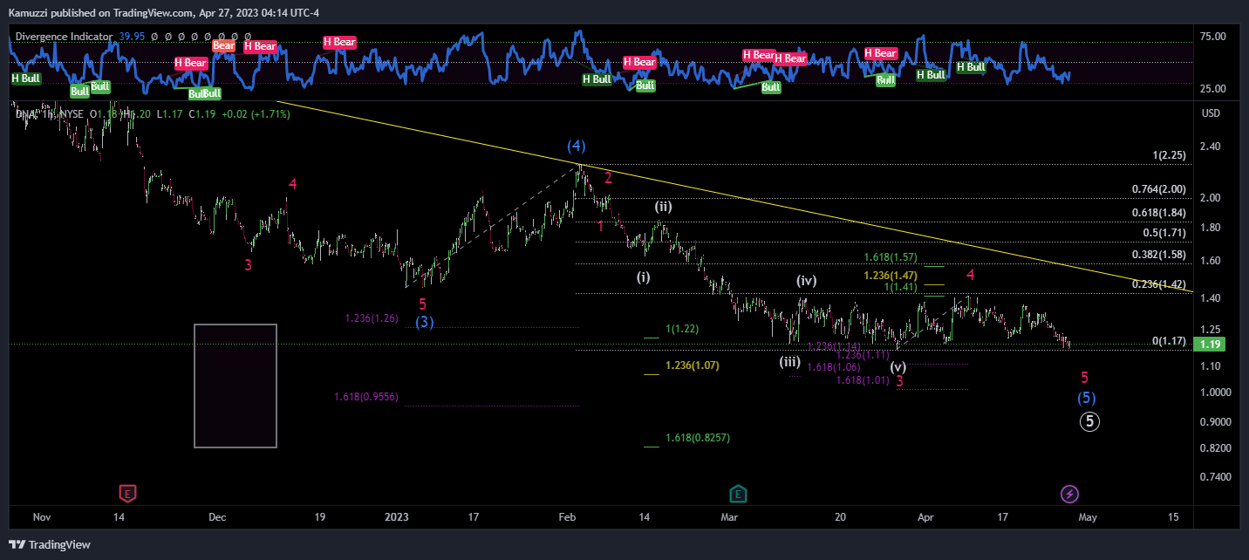
Task: Click the Apr date axis label
Action: [x=926, y=517]
